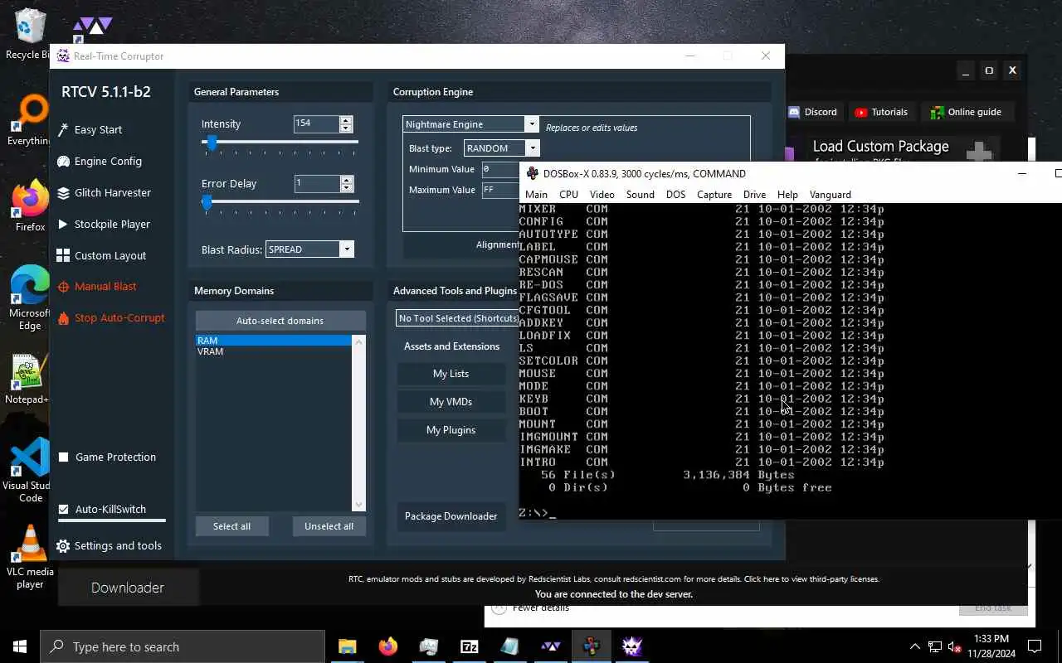The image size is (1062, 663).
Task: Click Minimum Value input field
Action: [x=500, y=169]
